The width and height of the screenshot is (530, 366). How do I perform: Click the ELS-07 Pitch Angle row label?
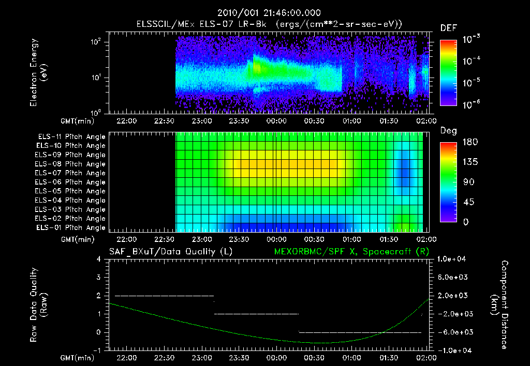(70, 173)
